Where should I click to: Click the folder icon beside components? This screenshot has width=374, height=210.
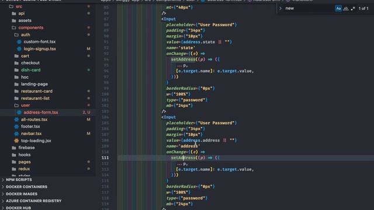pos(14,27)
